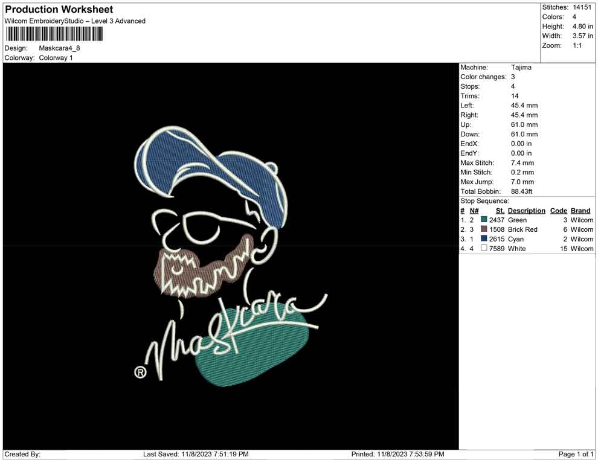The image size is (598, 460).
Task: Click the 'EndY:' label
Action: (469, 153)
